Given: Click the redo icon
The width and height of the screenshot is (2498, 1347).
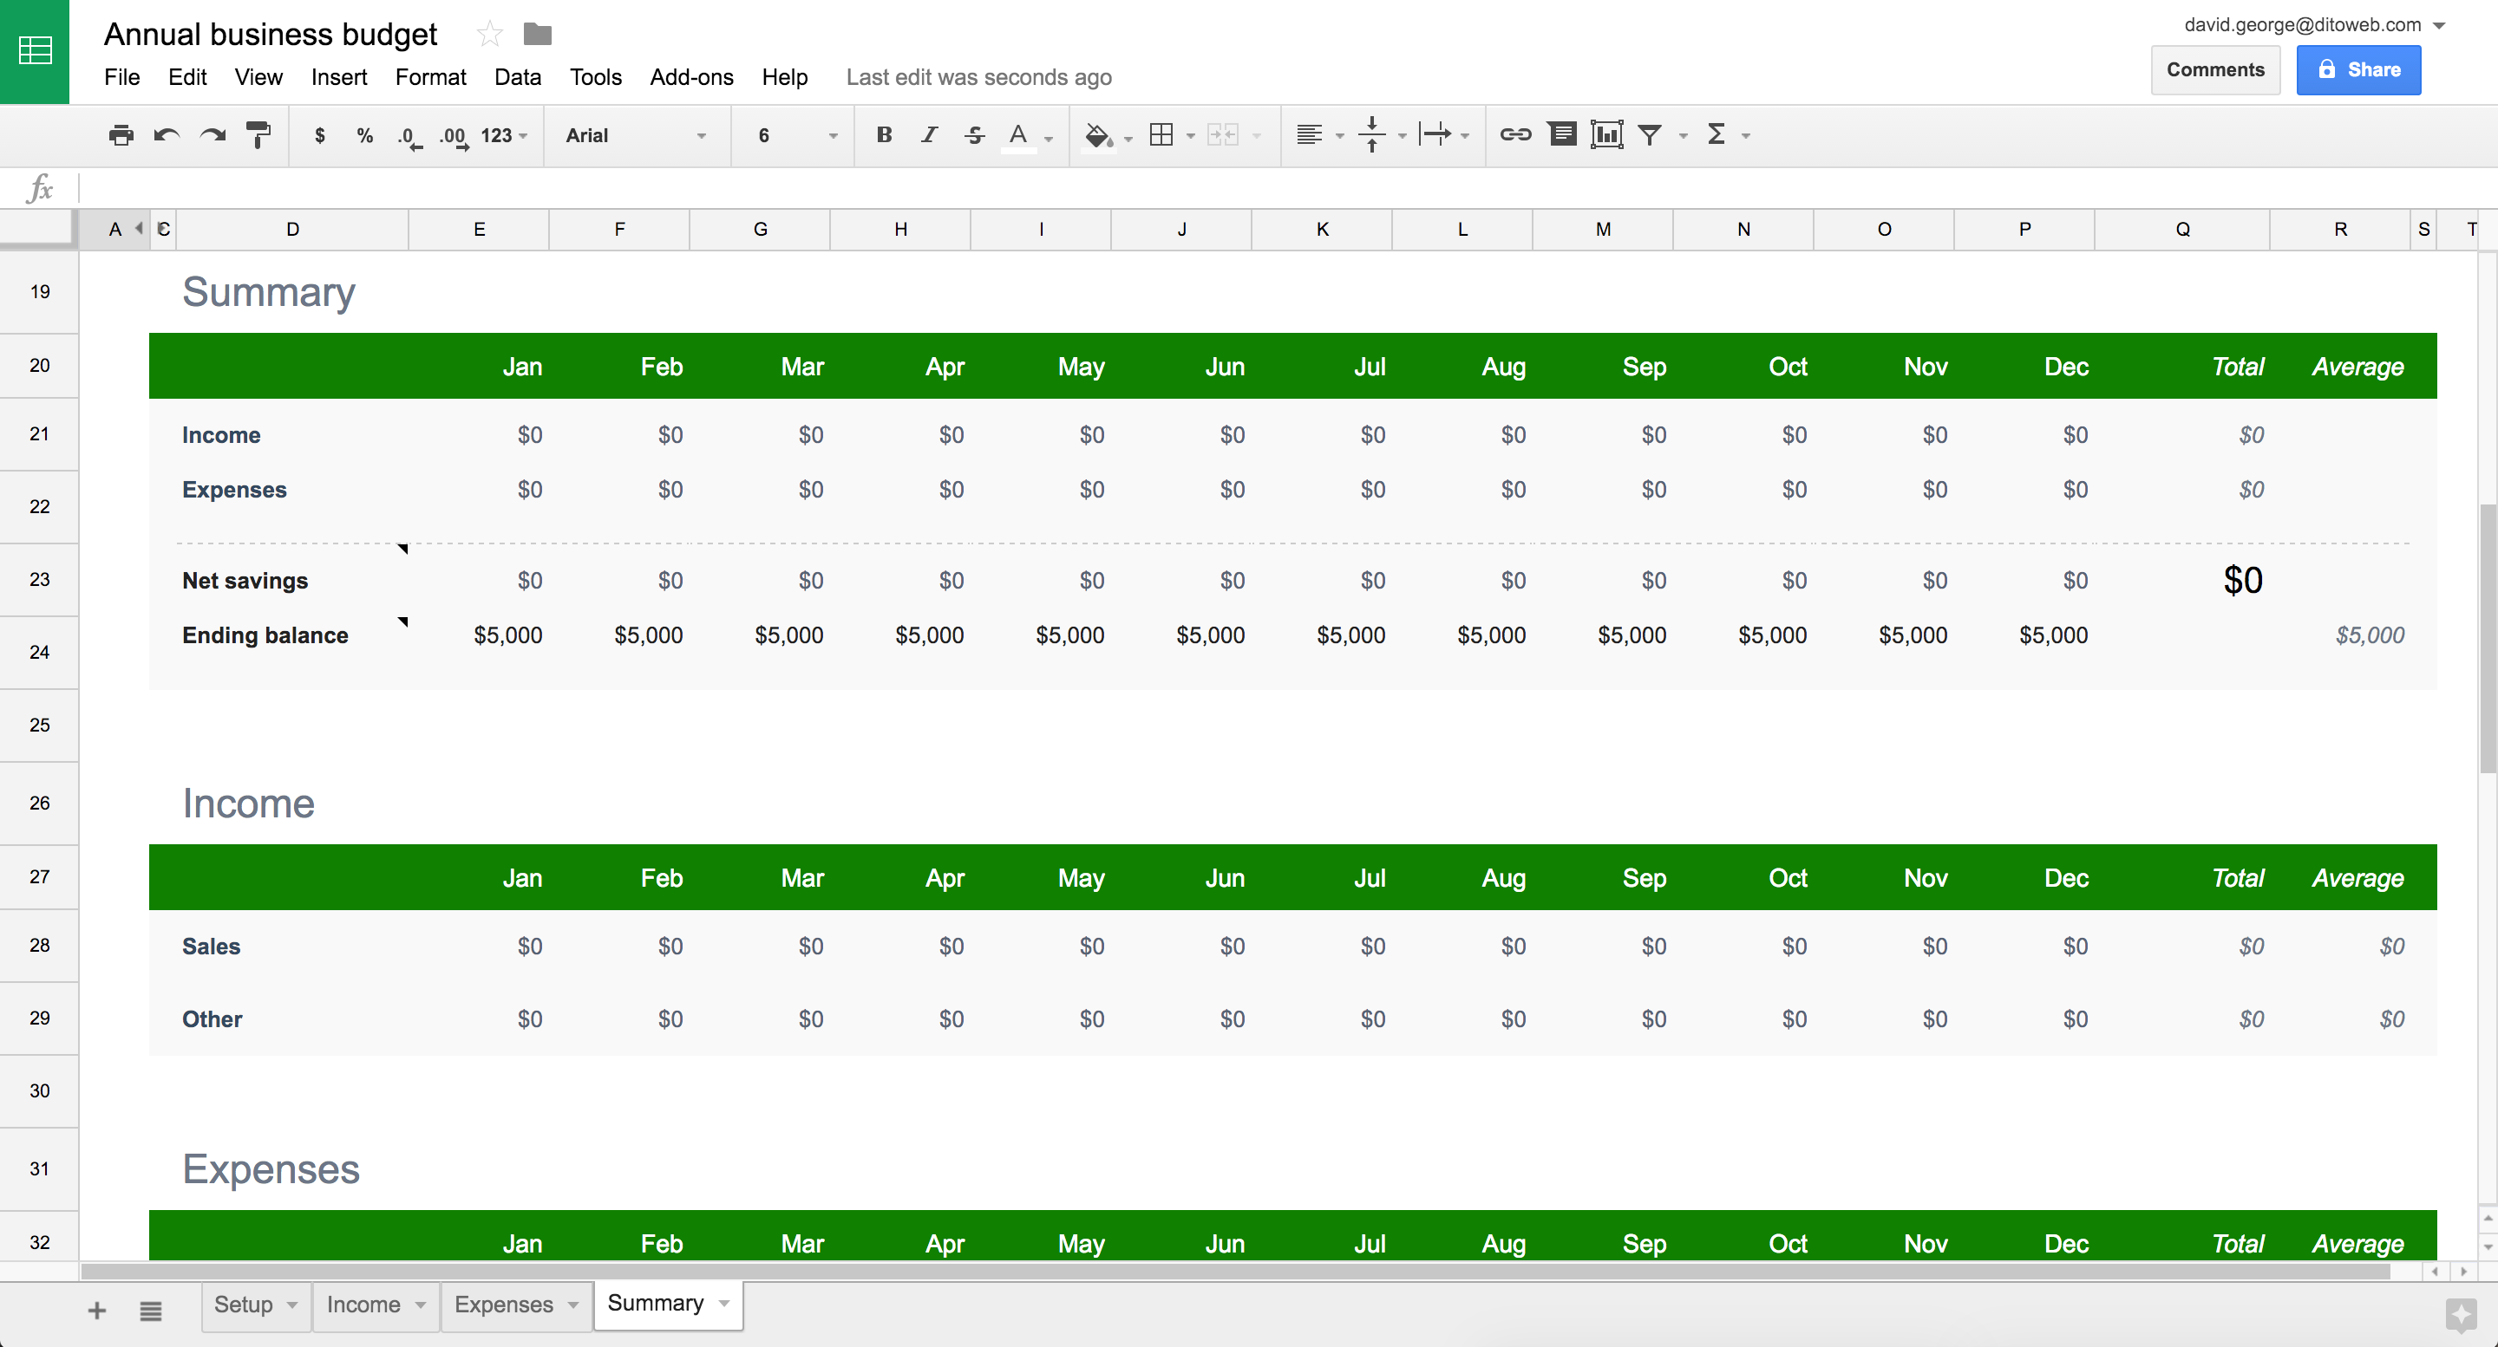Looking at the screenshot, I should click(x=213, y=134).
